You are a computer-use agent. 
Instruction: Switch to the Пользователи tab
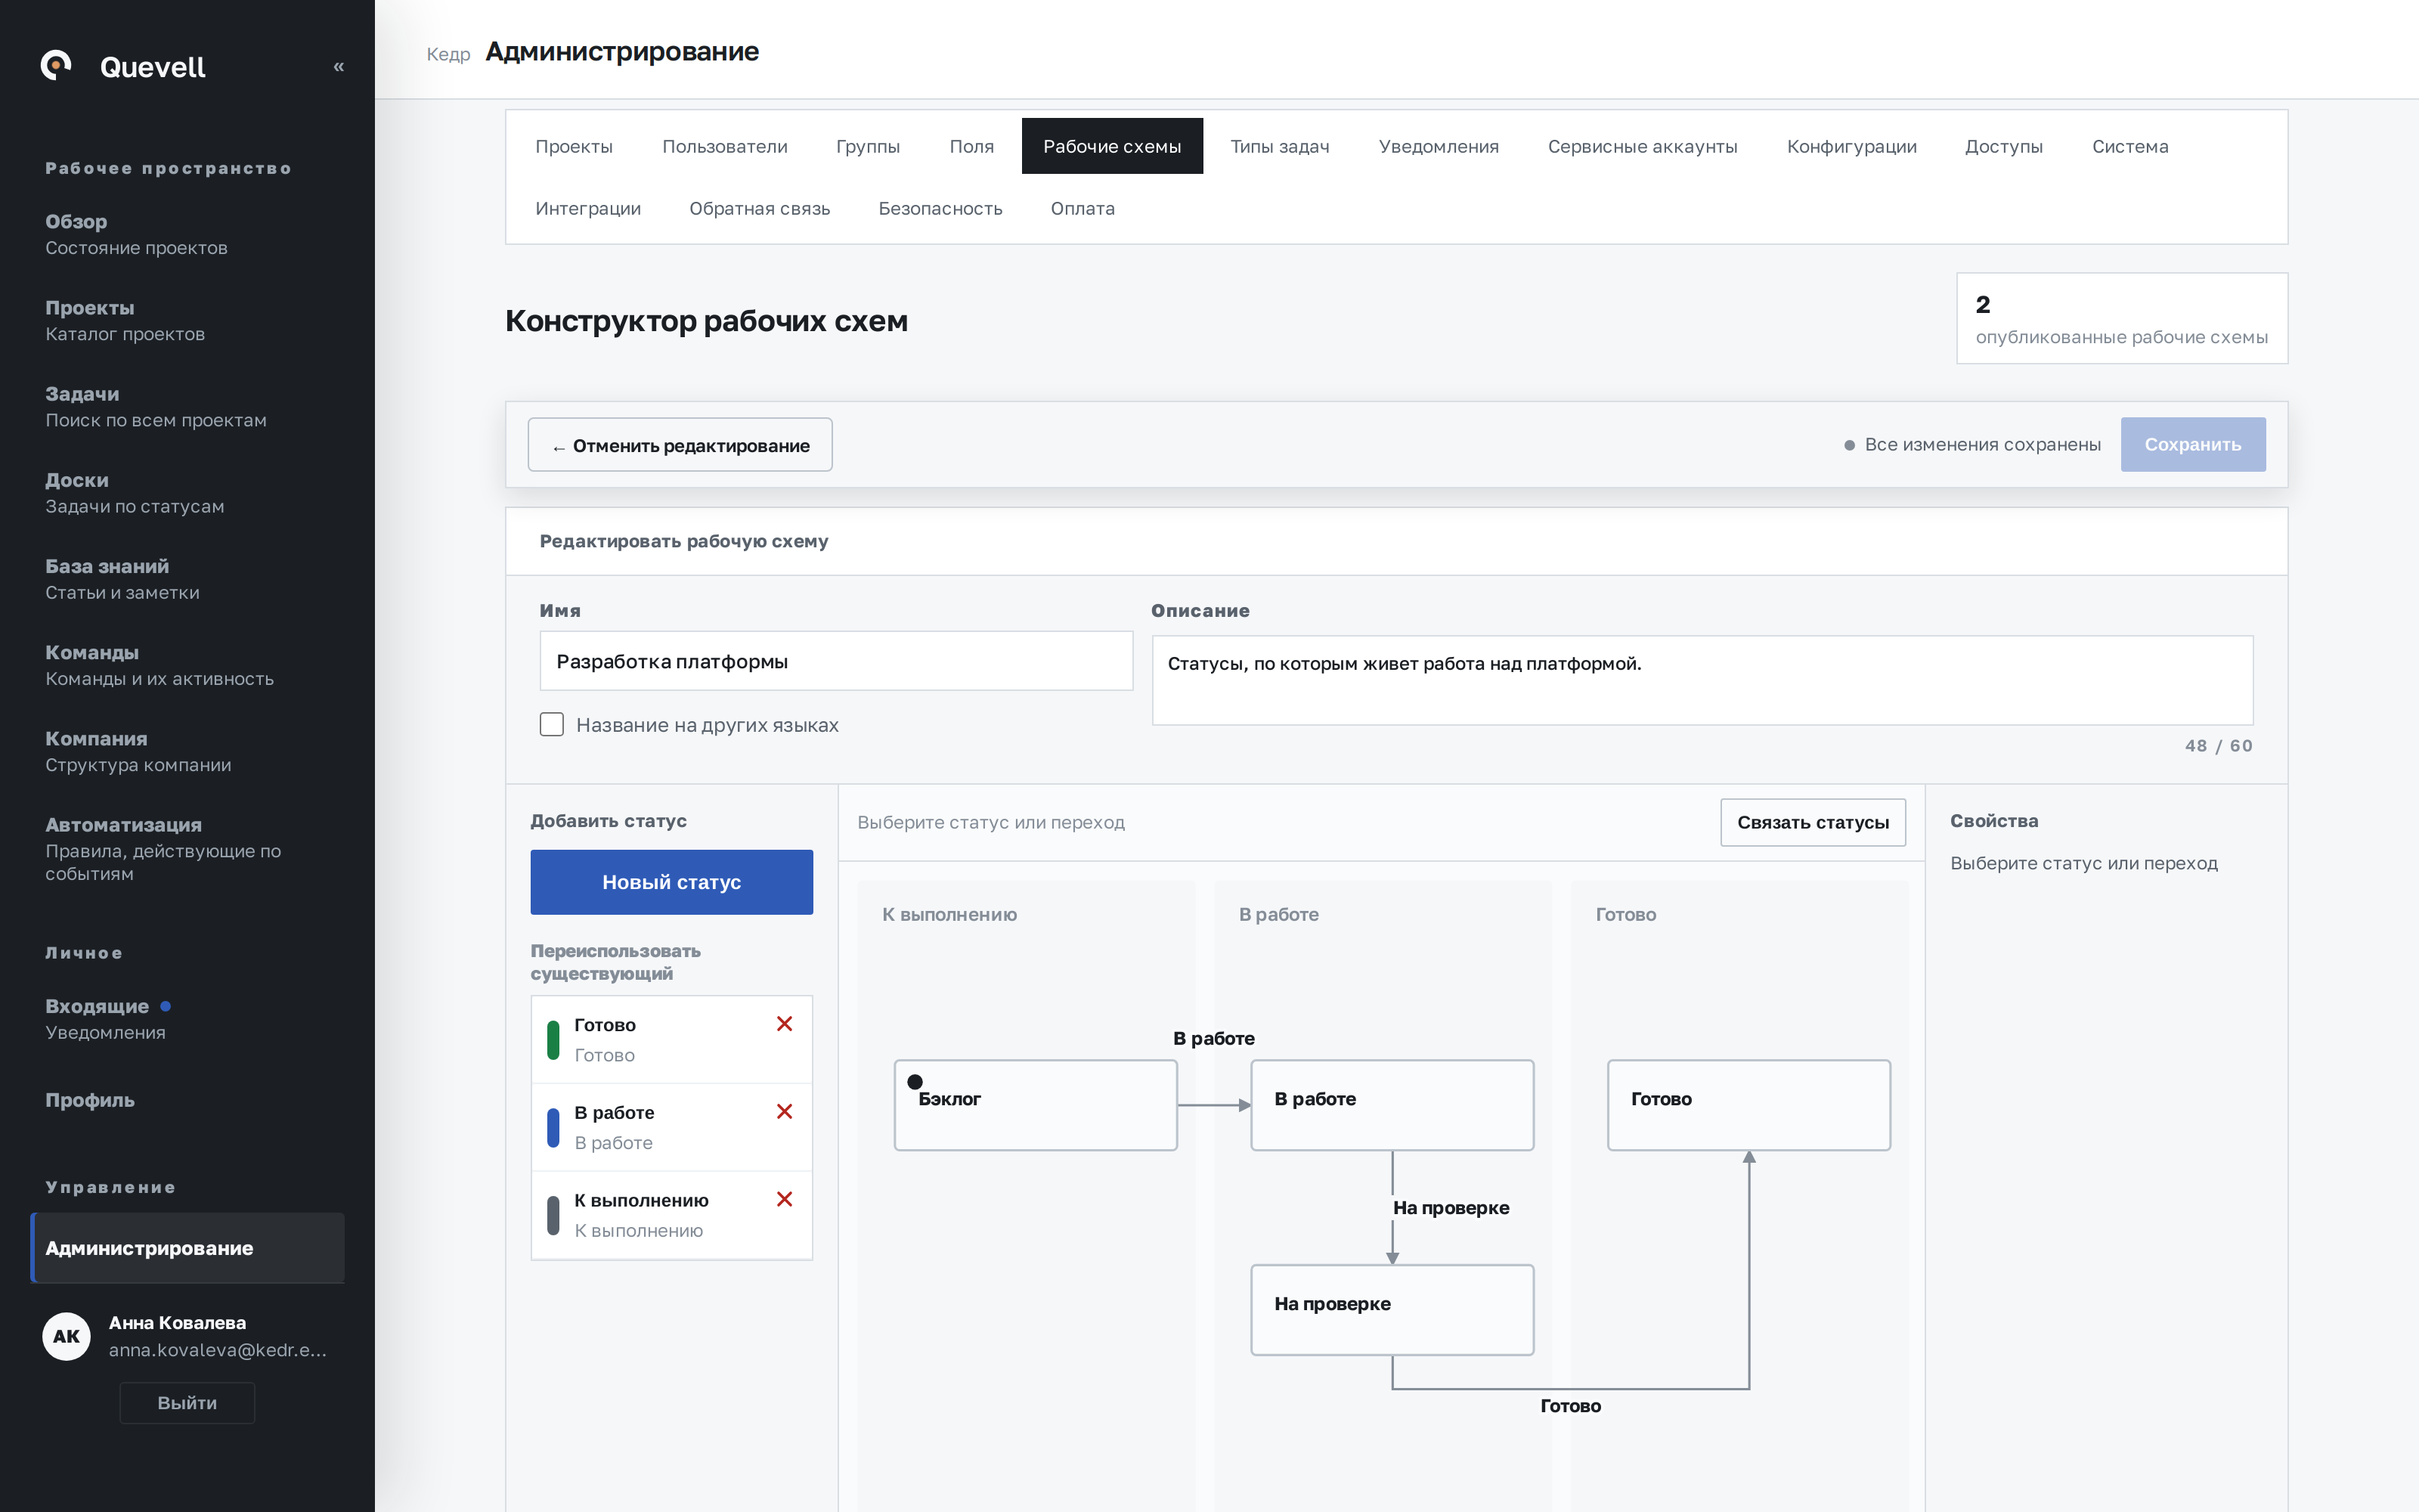(725, 146)
